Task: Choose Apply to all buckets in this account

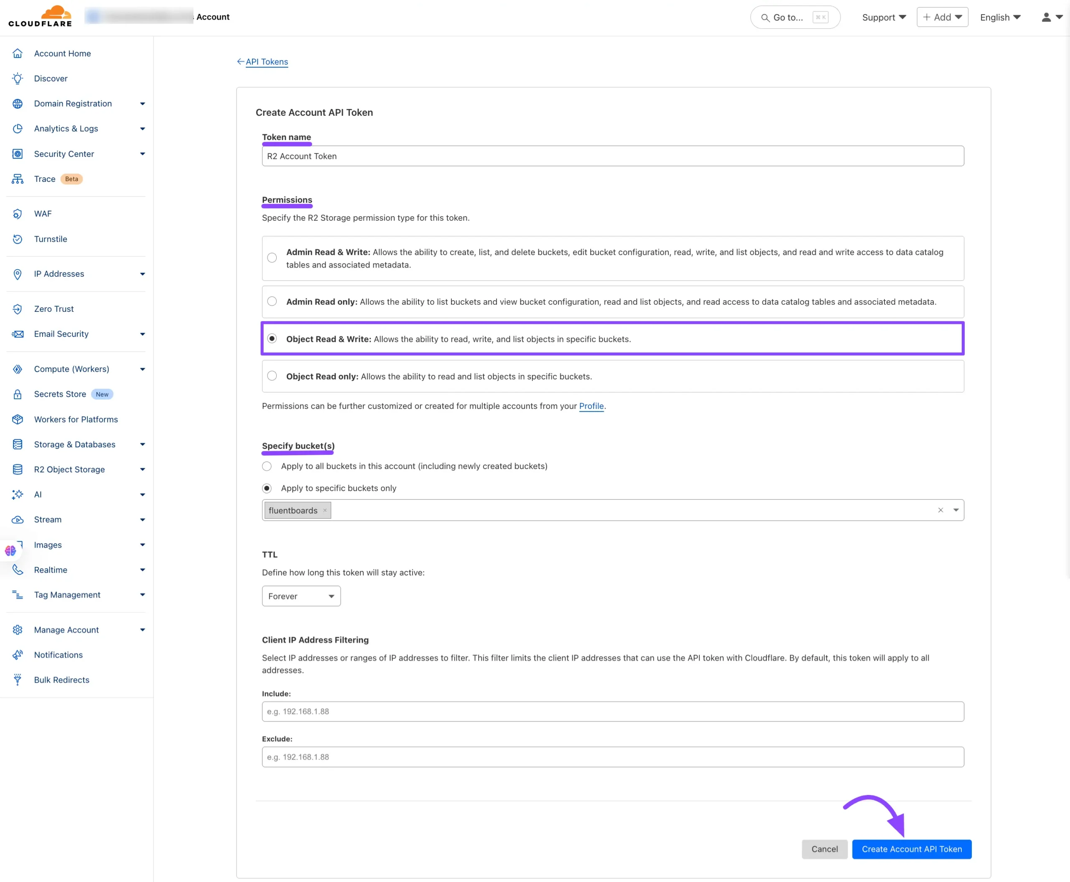Action: click(267, 466)
